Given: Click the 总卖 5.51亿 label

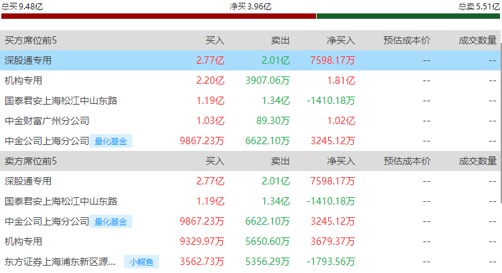Looking at the screenshot, I should (x=479, y=7).
